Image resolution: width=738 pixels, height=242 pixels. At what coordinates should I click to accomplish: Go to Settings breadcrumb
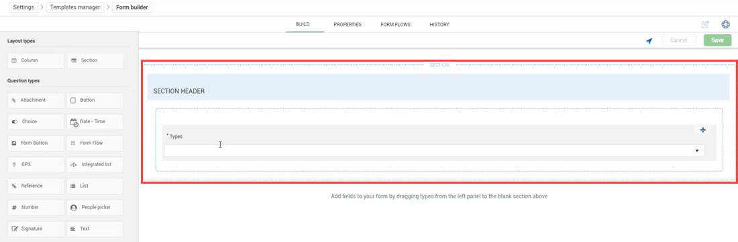23,7
